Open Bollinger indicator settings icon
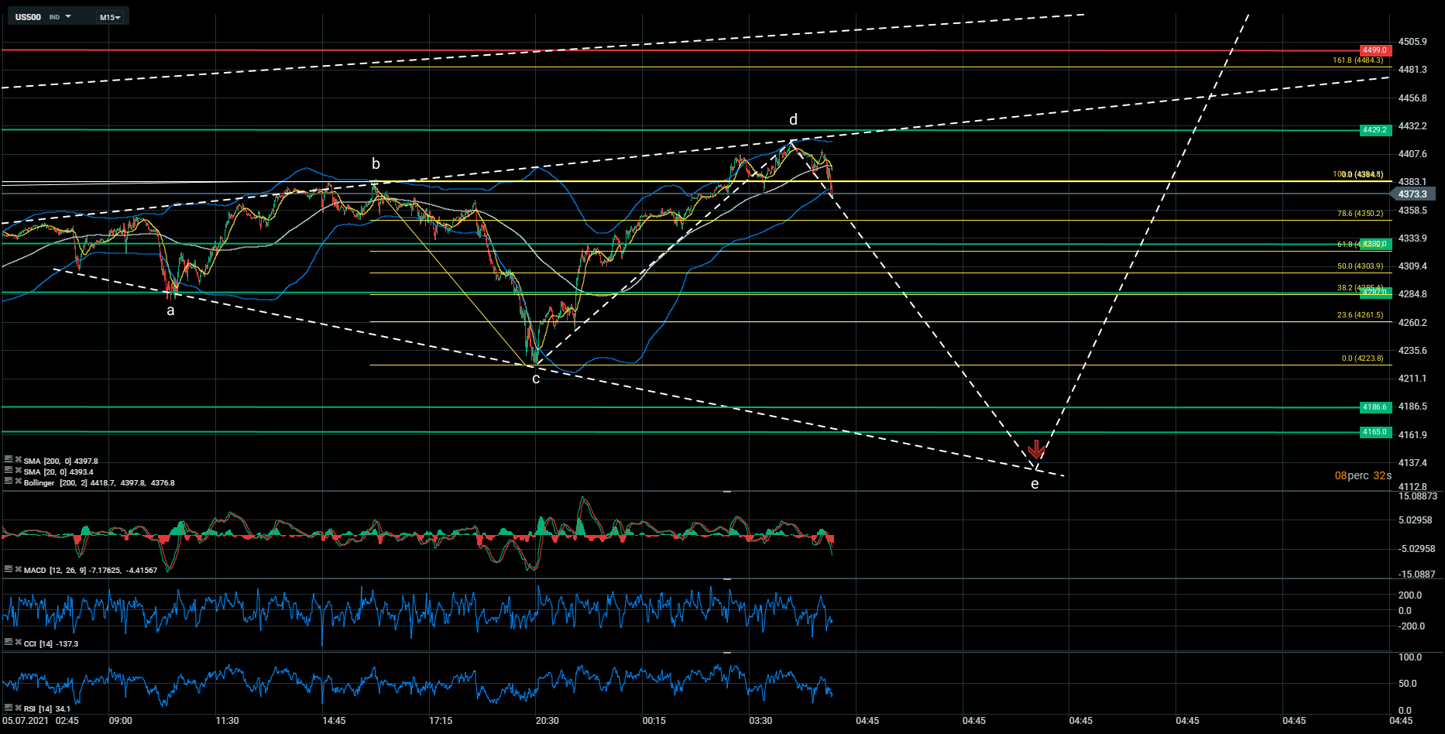This screenshot has height=734, width=1445. (x=8, y=482)
